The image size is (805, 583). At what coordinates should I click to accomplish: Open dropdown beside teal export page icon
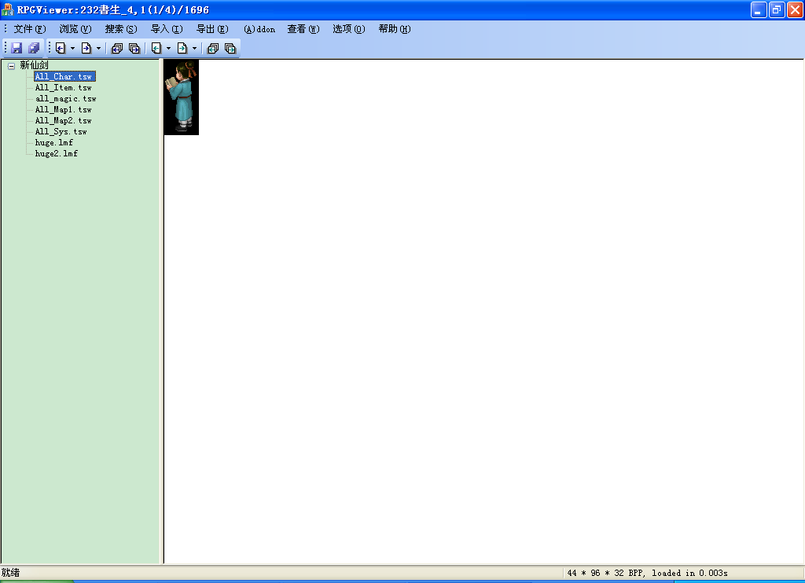click(195, 48)
